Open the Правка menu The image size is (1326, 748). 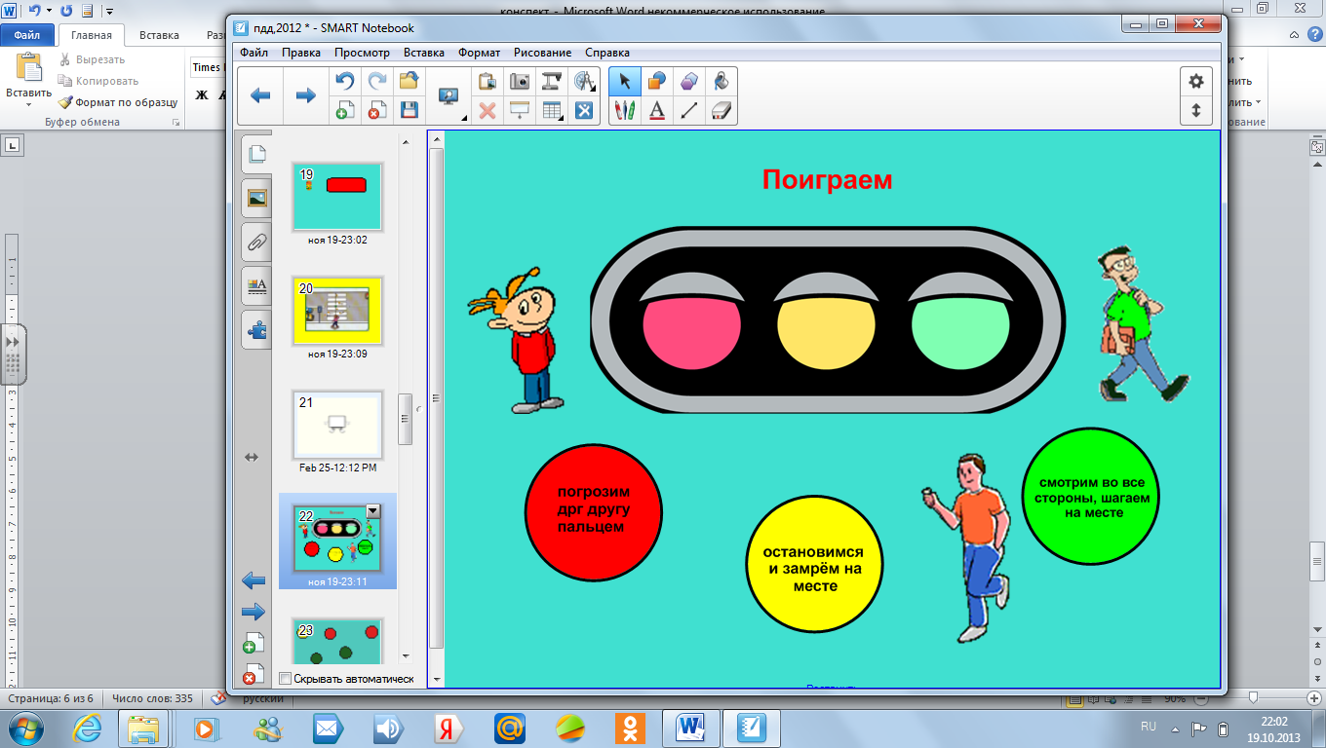click(301, 53)
